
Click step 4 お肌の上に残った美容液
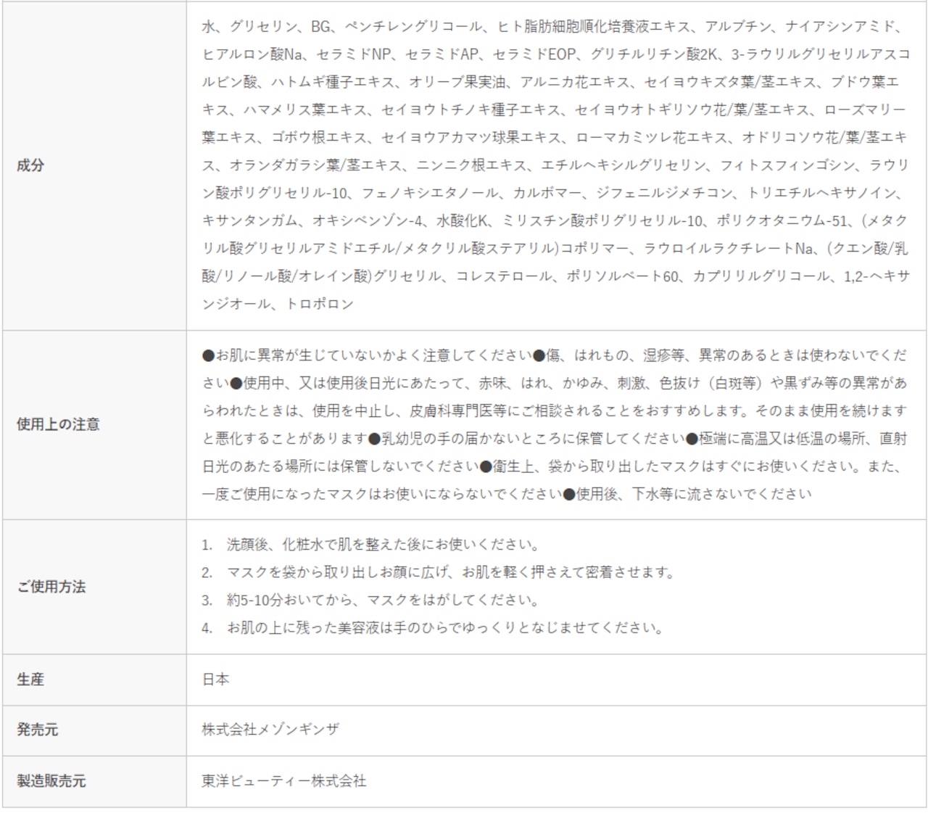pyautogui.click(x=433, y=627)
